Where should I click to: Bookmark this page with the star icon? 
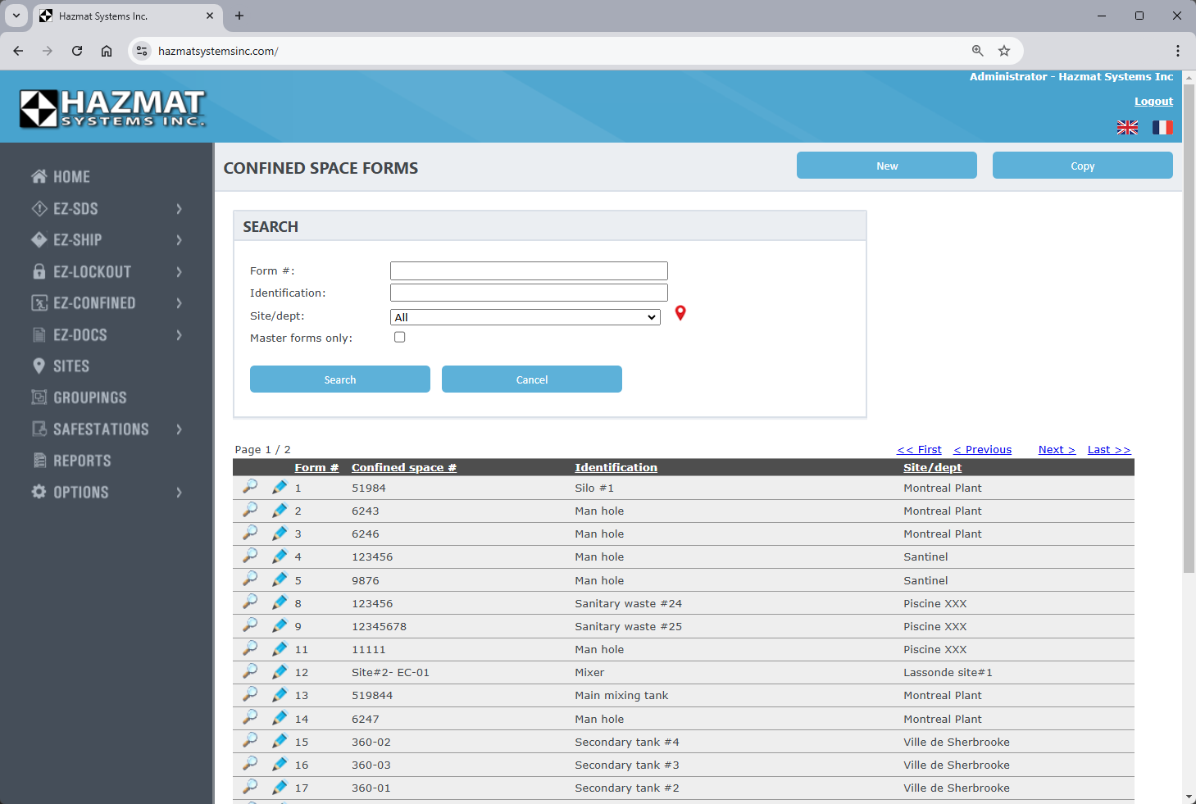[1003, 51]
